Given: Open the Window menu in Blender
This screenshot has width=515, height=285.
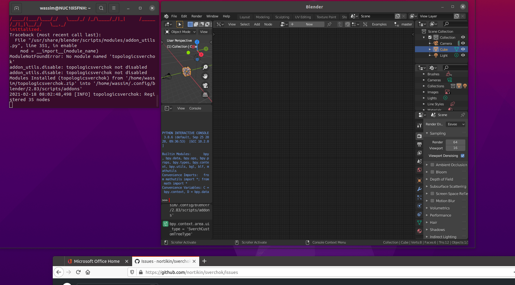Looking at the screenshot, I should [x=212, y=16].
